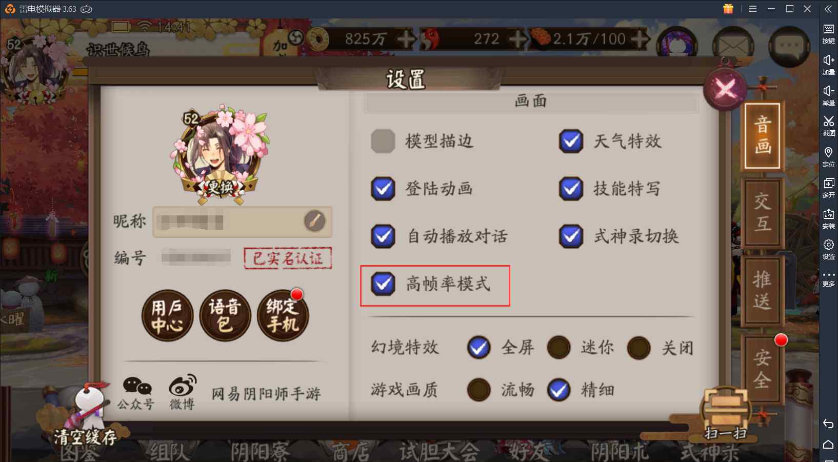
Task: Open the emulator 定位 location icon
Action: pos(828,156)
